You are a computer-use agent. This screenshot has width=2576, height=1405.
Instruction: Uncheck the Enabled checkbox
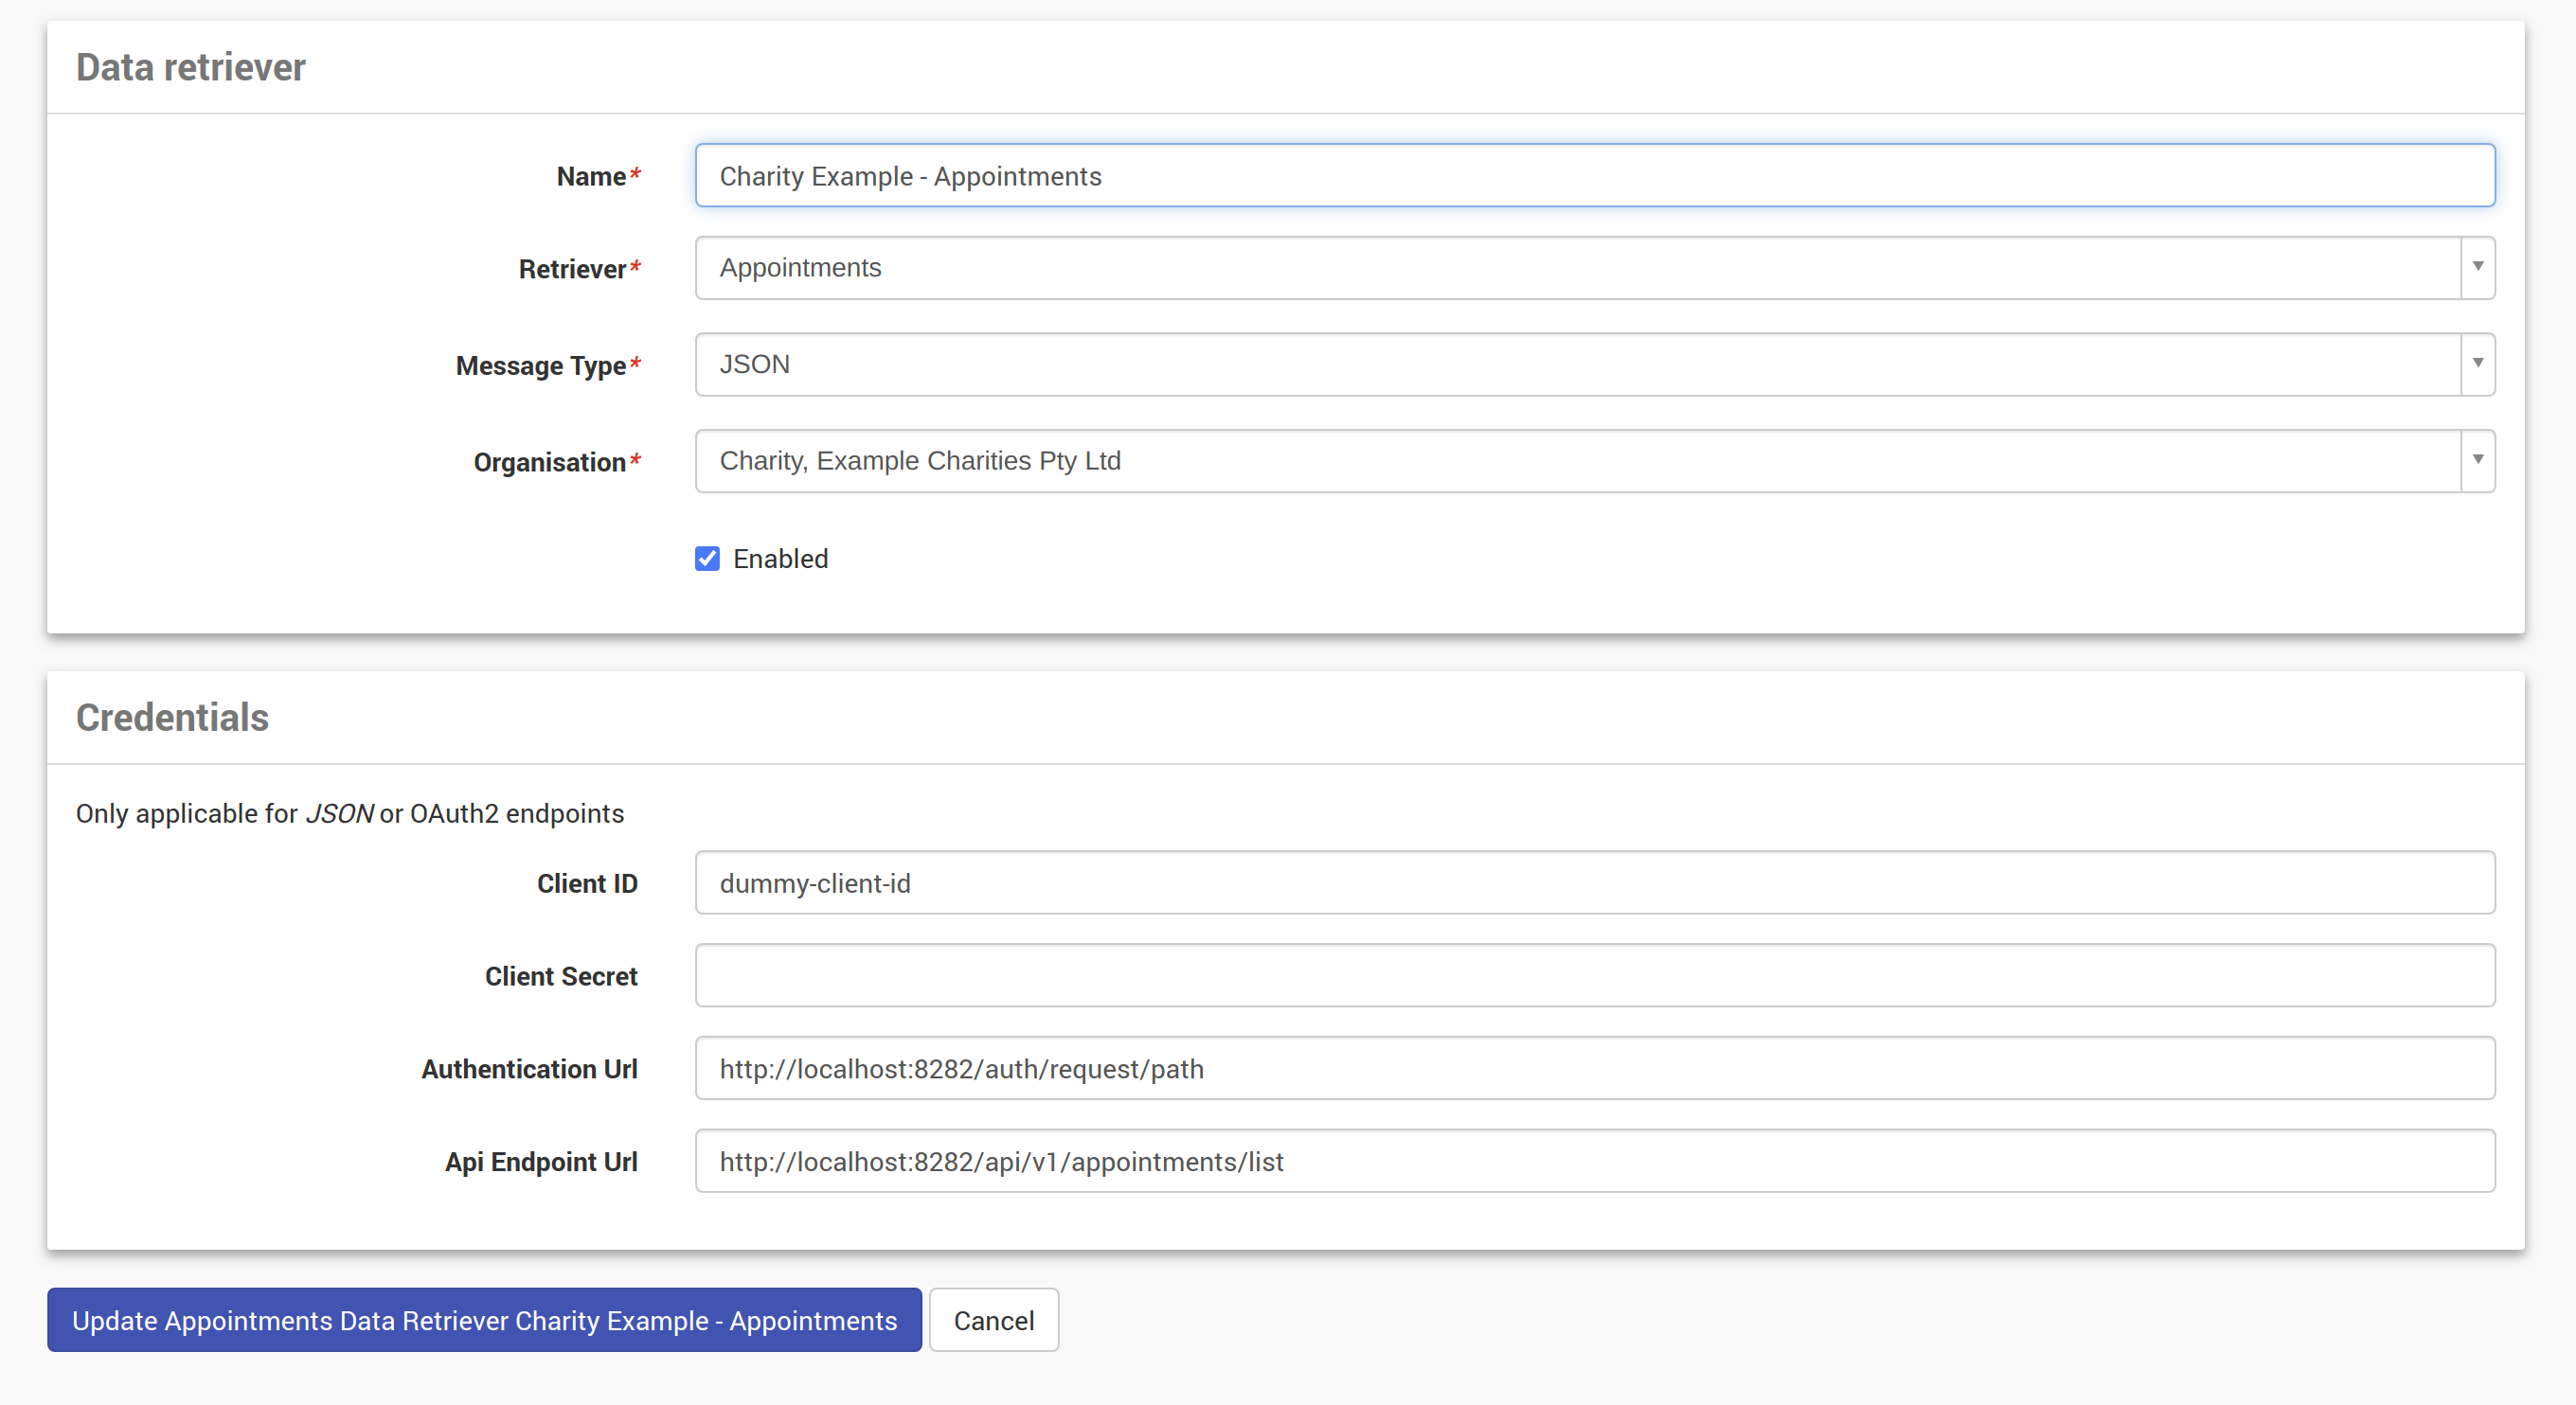tap(707, 559)
